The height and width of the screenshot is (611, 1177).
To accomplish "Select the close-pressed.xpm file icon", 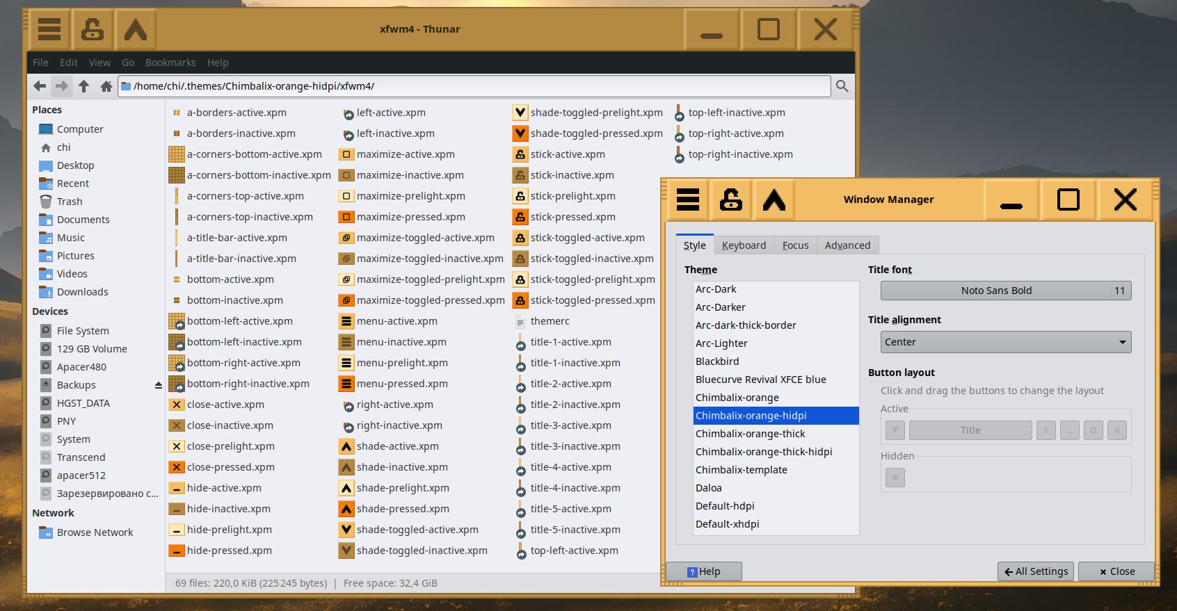I will (177, 467).
